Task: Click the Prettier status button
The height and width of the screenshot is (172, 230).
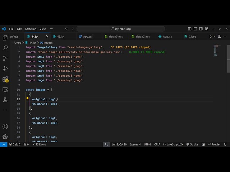Action: click(215, 144)
